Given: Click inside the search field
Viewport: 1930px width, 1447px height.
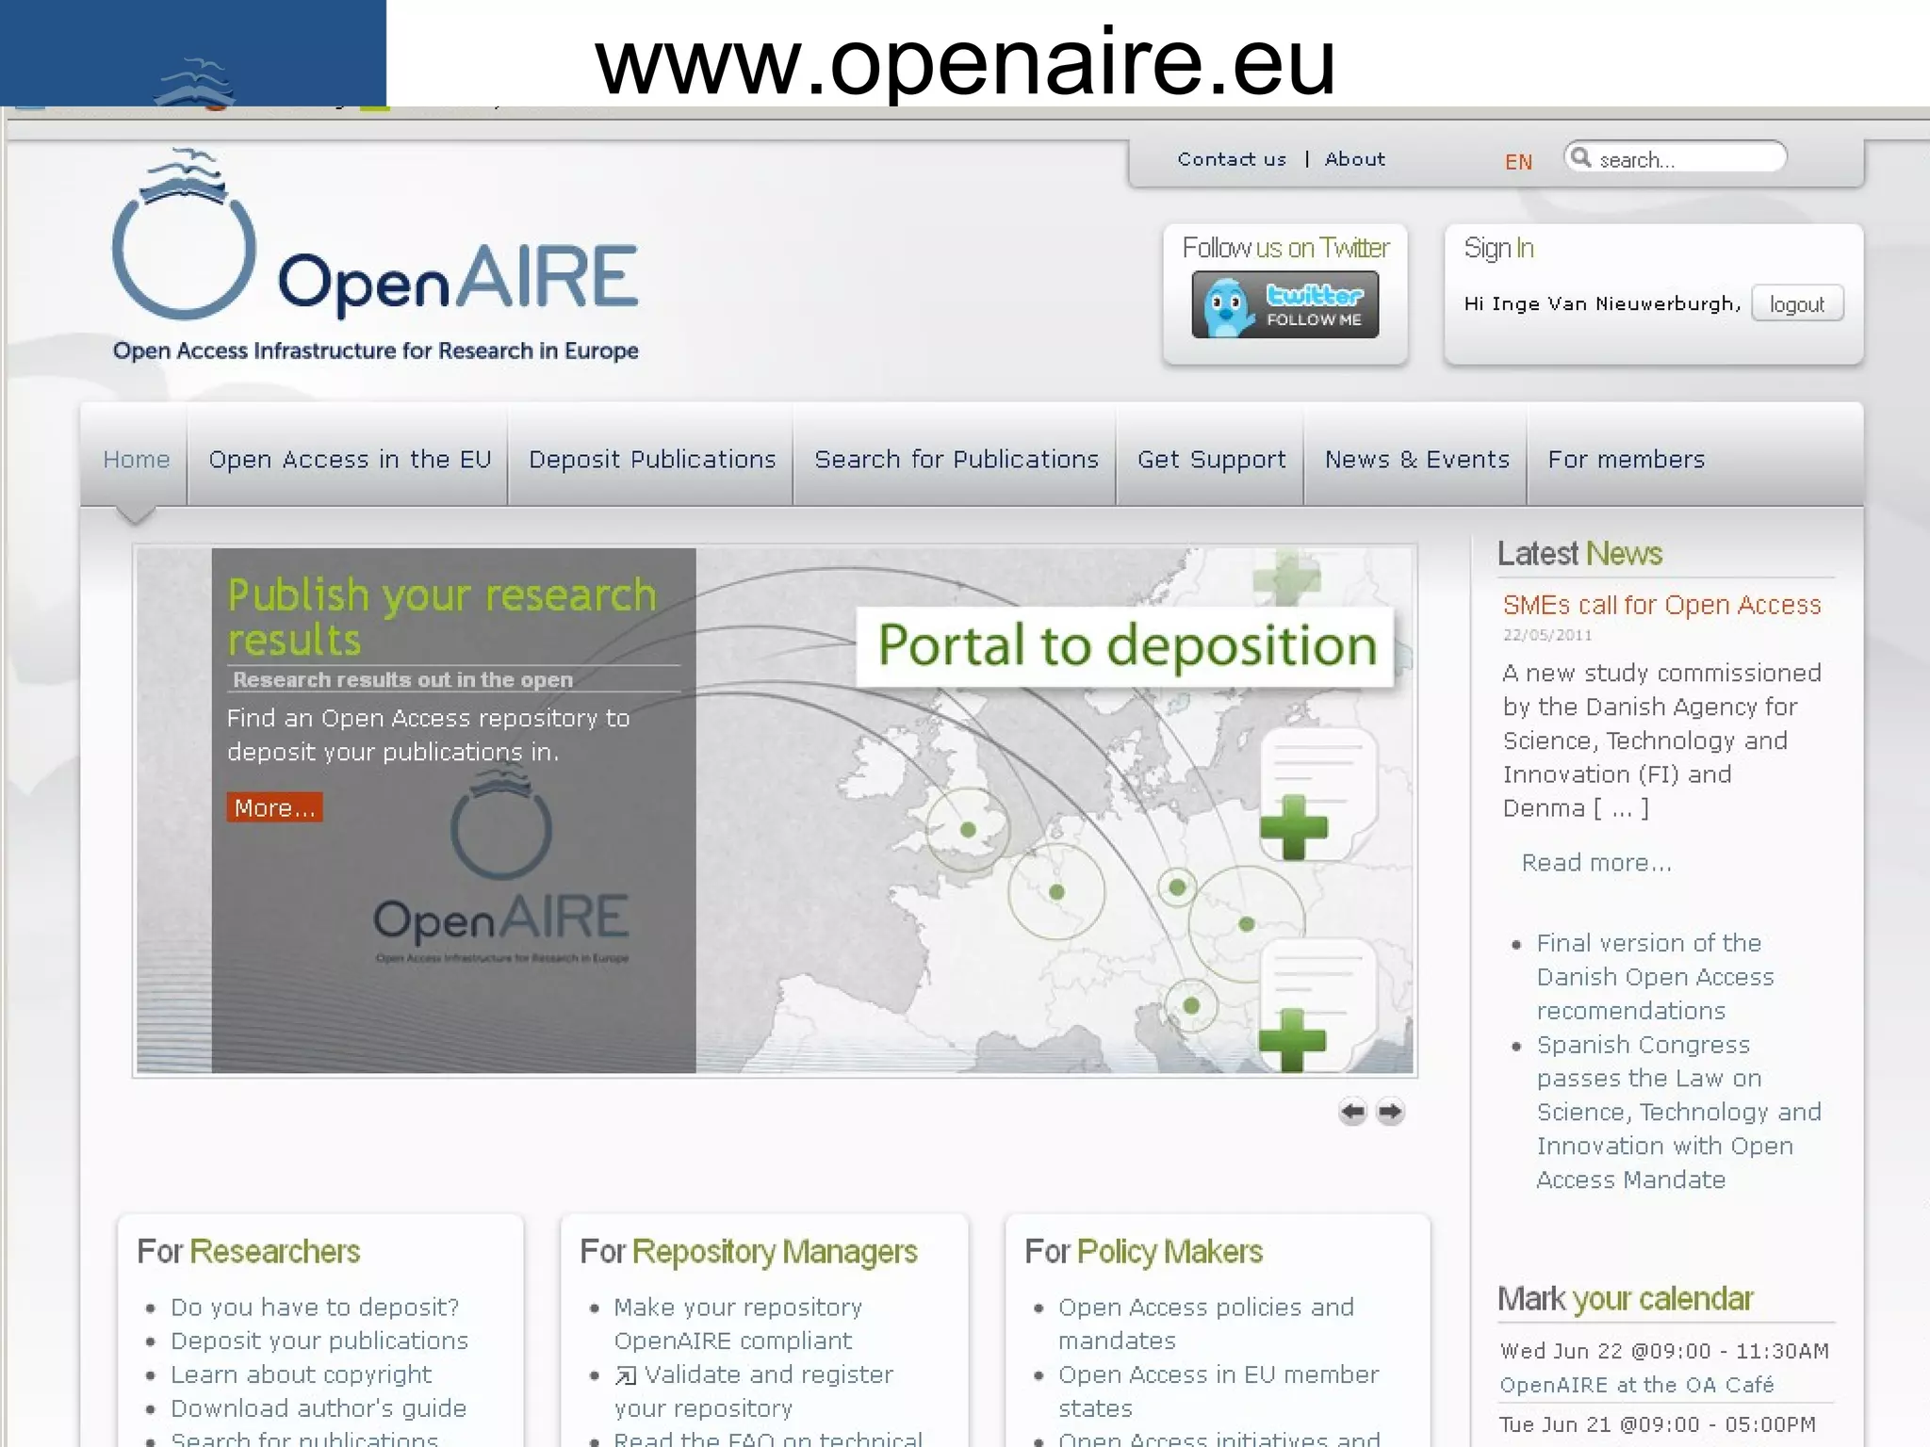Looking at the screenshot, I should pyautogui.click(x=1675, y=157).
